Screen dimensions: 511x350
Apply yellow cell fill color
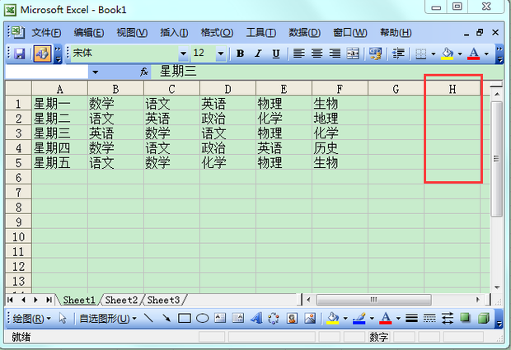[447, 54]
